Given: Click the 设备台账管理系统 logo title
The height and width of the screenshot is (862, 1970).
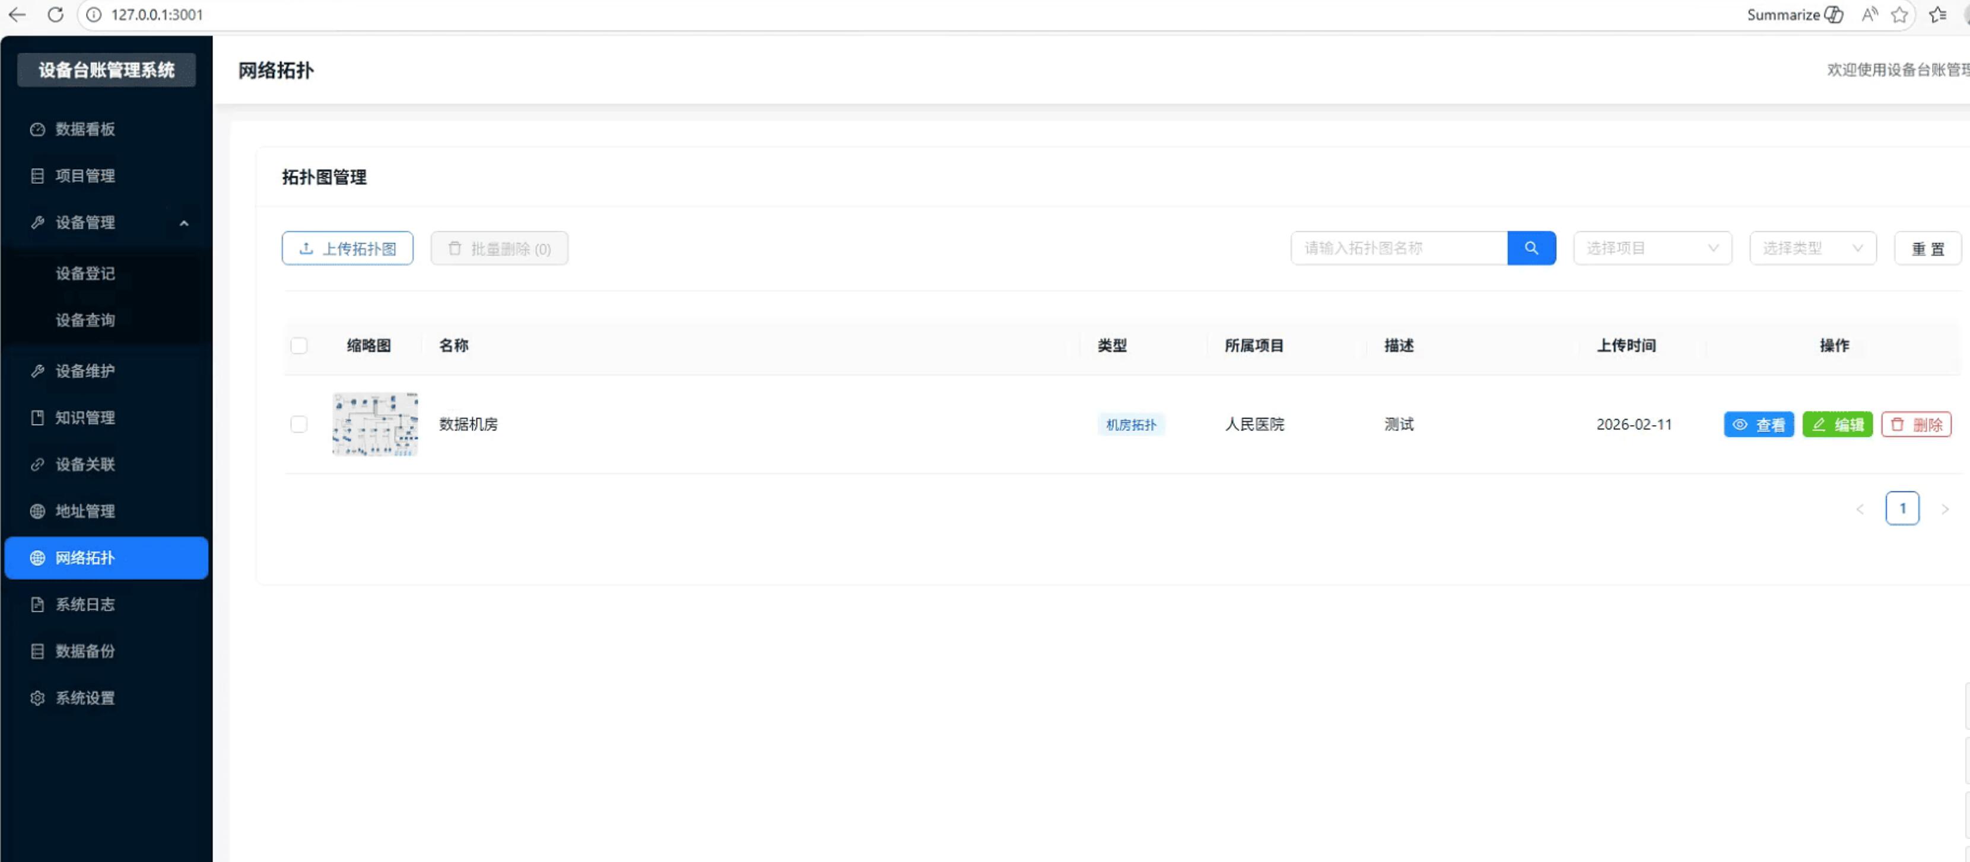Looking at the screenshot, I should [x=106, y=71].
